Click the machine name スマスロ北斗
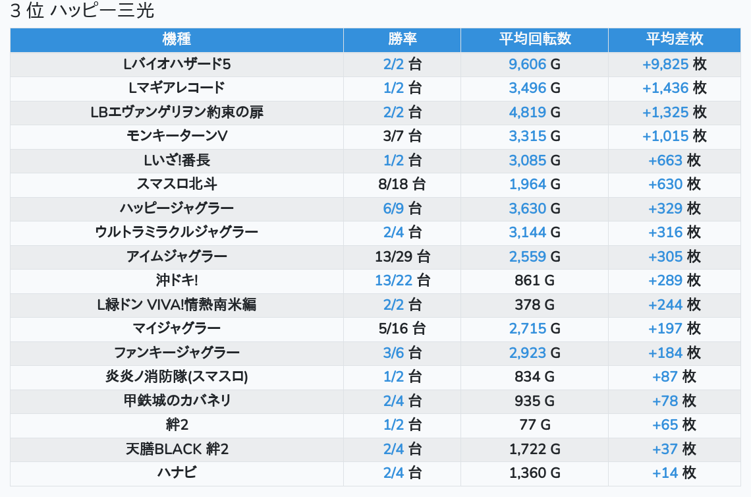The width and height of the screenshot is (751, 497). 177,185
